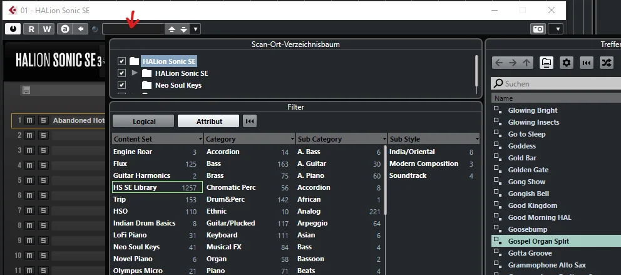Viewport: 621px width, 275px height.
Task: Enable Write automation W button
Action: tap(47, 29)
